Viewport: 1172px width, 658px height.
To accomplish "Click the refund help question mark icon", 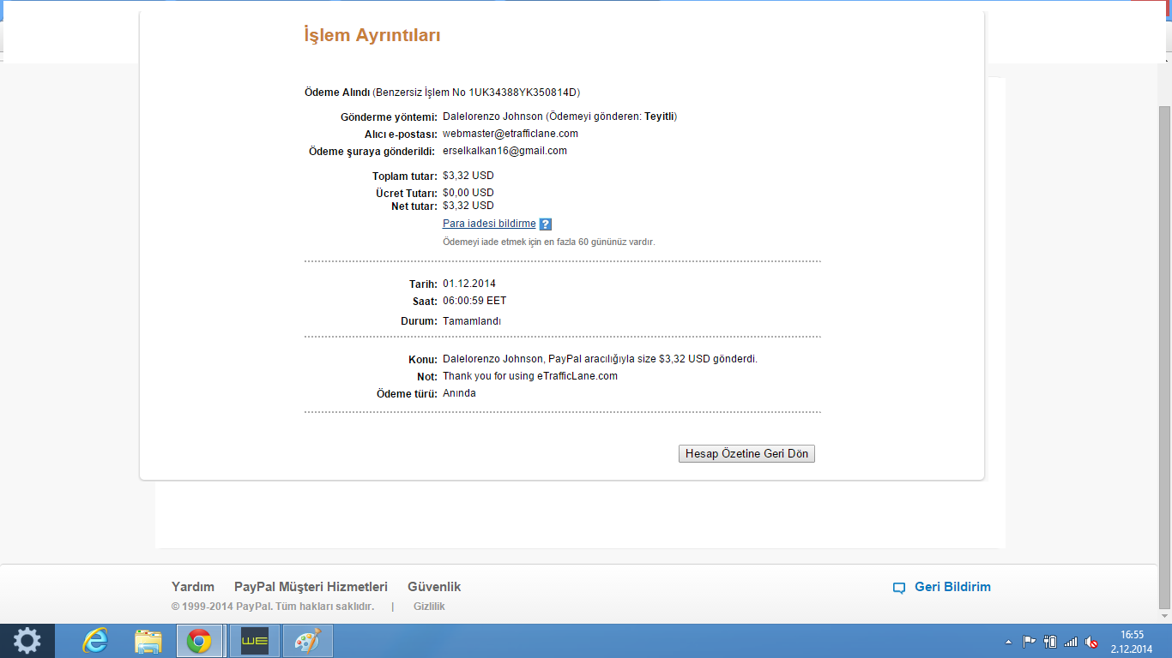I will point(546,224).
